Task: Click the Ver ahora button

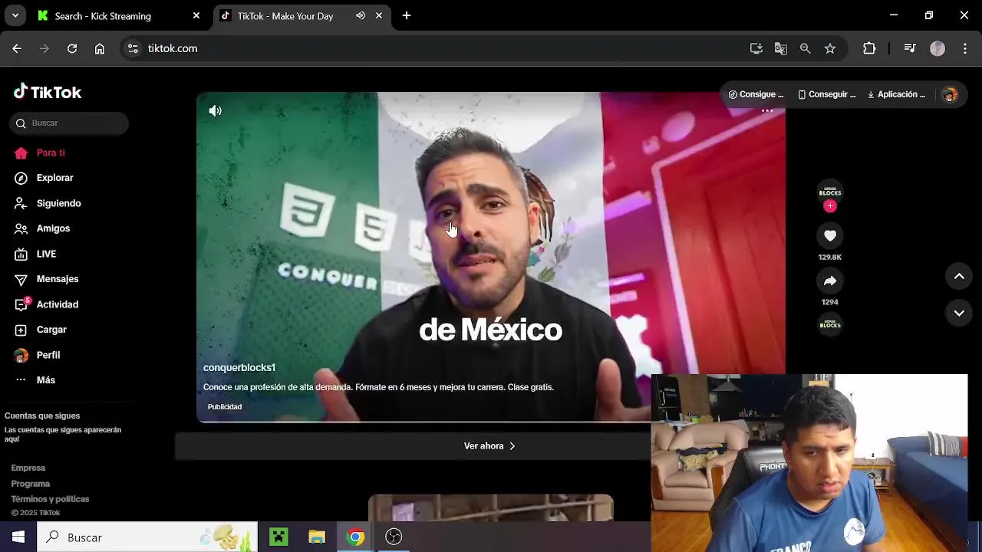Action: point(489,446)
